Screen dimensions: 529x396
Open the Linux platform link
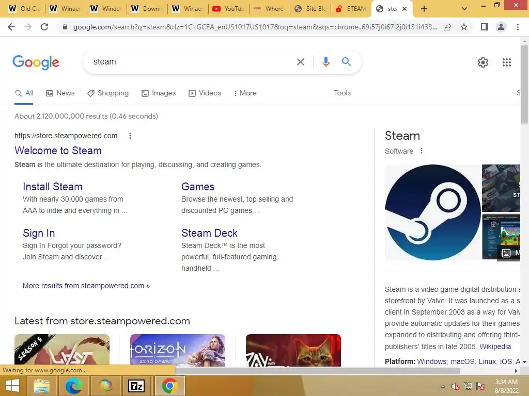[x=488, y=361]
